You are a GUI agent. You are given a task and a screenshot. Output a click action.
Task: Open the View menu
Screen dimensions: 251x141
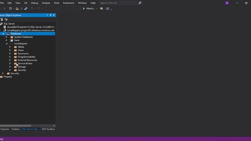pos(18,3)
